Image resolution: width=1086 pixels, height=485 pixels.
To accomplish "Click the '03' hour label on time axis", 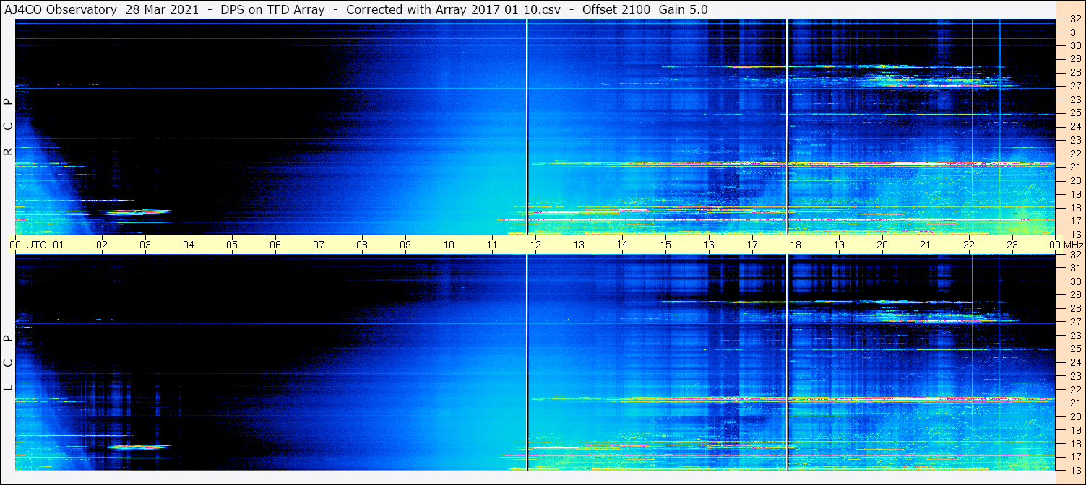I will pyautogui.click(x=145, y=245).
